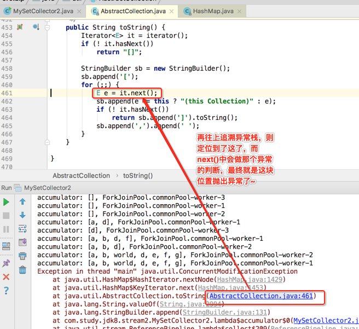Click 'public String toString() {' line
Screen dimensions: 359x329
click(115, 27)
